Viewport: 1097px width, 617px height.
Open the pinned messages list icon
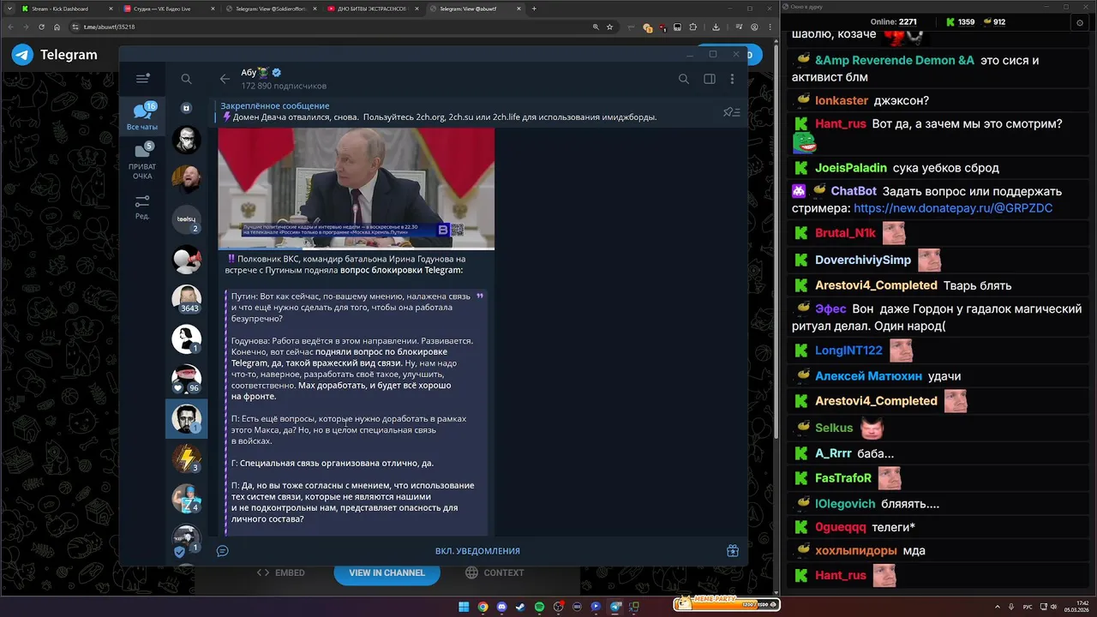pos(731,111)
